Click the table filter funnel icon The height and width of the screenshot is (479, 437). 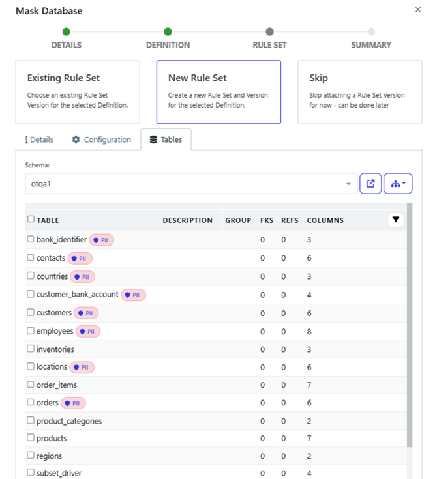(x=395, y=220)
